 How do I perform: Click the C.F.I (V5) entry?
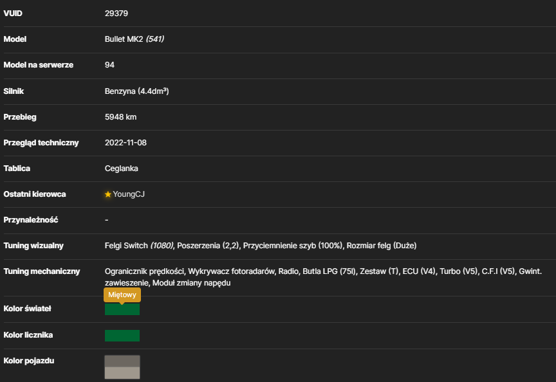tap(499, 271)
